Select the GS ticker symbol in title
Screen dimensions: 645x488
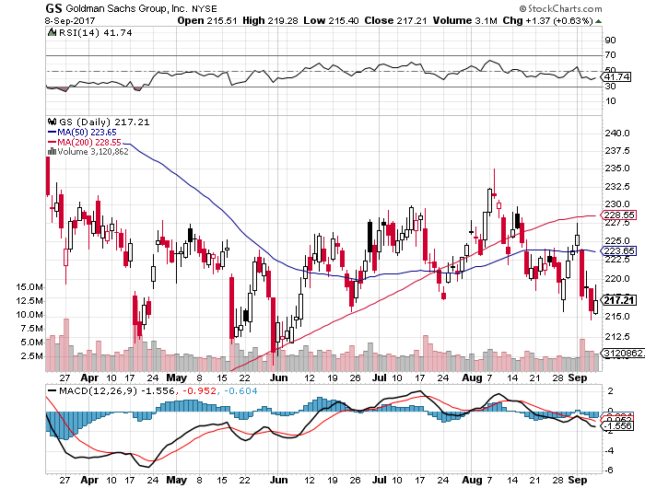coord(53,8)
